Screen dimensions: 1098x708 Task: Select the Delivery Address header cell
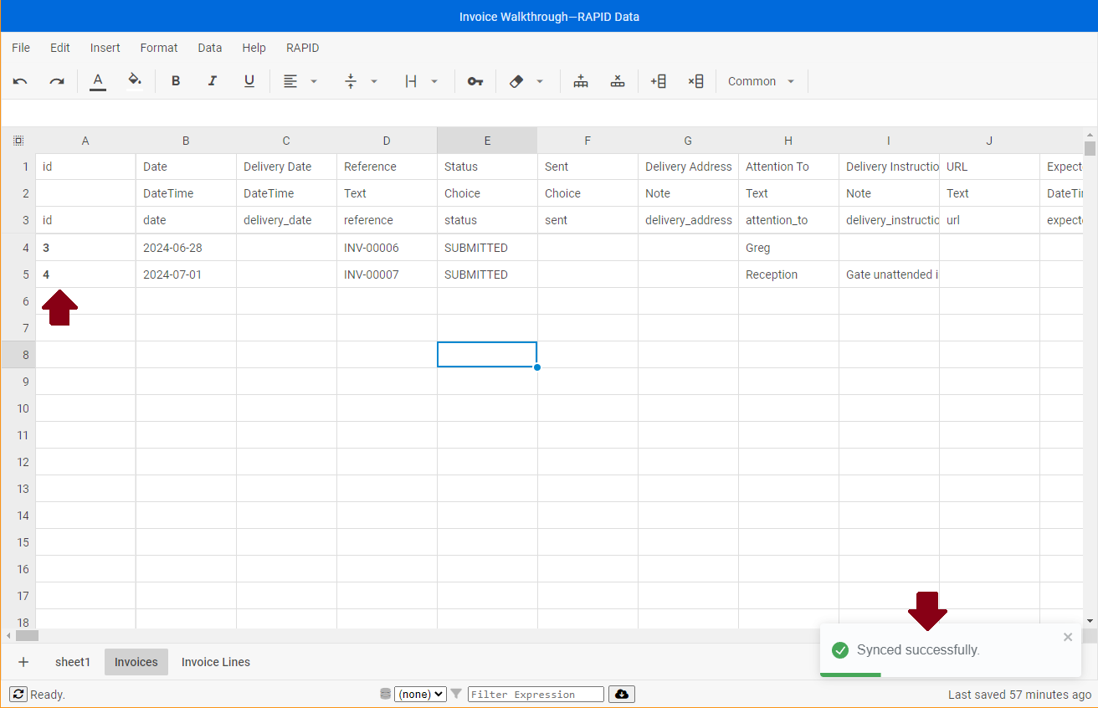tap(688, 167)
